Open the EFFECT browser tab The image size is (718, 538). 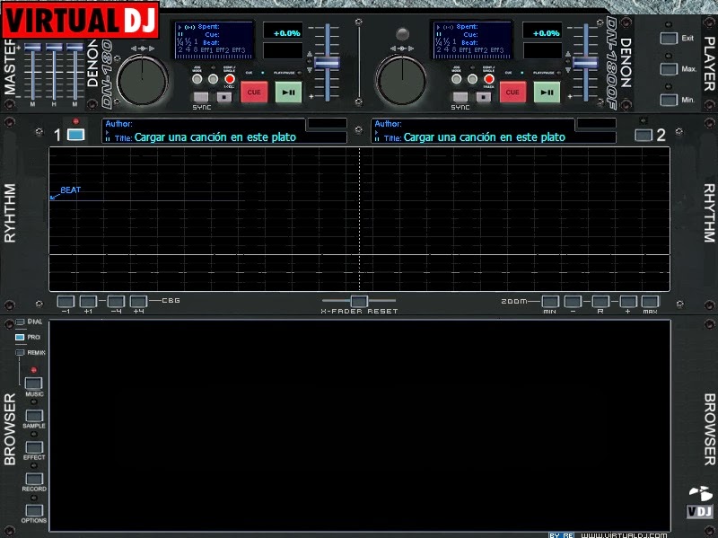34,447
